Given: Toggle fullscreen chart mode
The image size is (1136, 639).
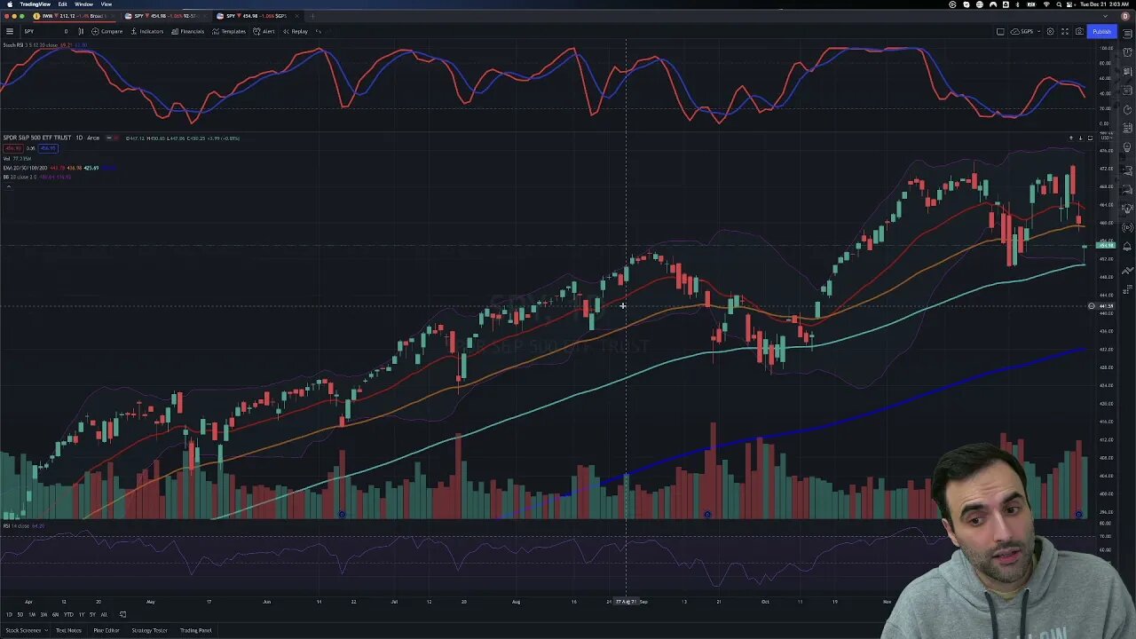Looking at the screenshot, I should pos(1065,31).
